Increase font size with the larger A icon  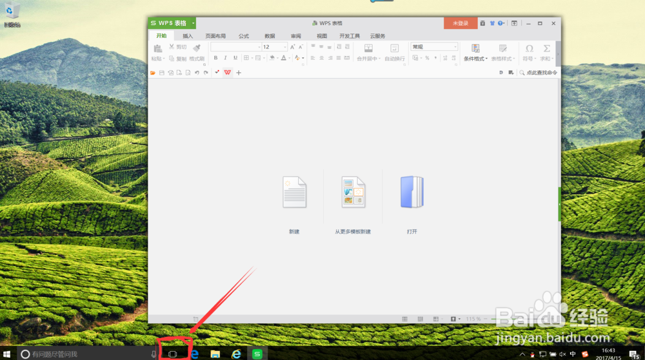tap(292, 47)
